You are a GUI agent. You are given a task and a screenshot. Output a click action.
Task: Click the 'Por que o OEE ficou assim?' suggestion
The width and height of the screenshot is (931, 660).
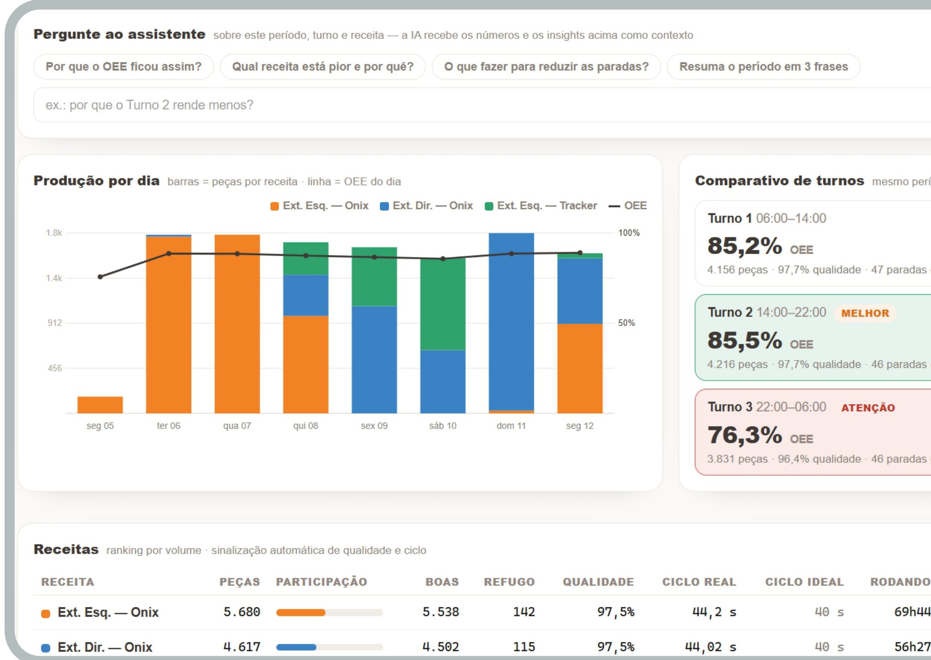(123, 67)
